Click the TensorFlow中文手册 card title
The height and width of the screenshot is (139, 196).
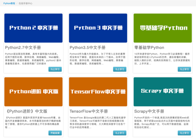pos(89,111)
